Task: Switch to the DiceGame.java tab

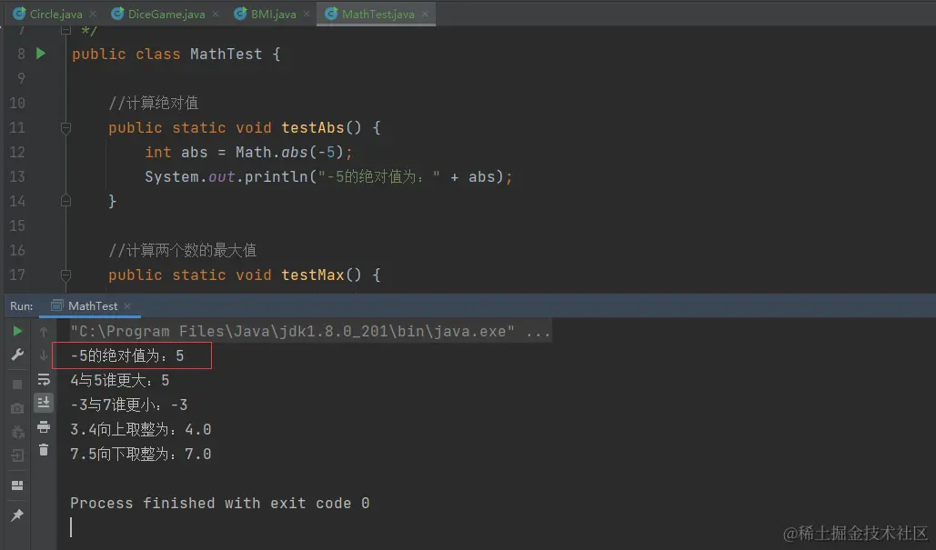Action: pos(166,14)
